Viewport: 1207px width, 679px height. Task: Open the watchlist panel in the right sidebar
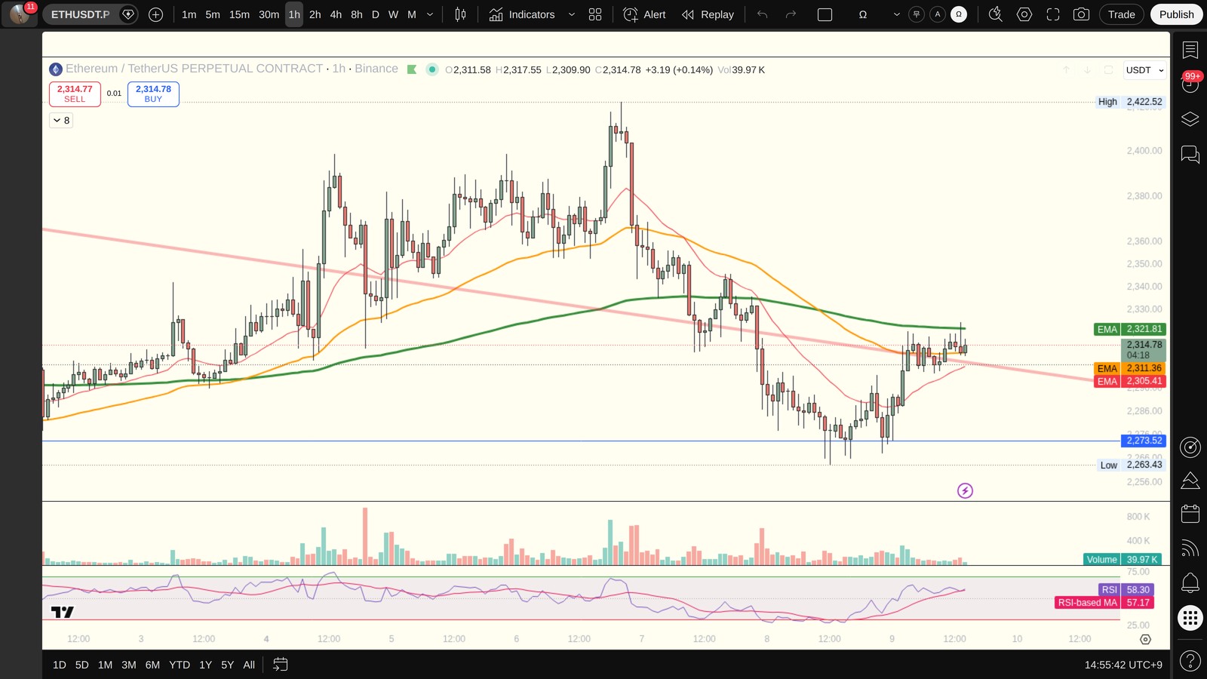(1190, 51)
